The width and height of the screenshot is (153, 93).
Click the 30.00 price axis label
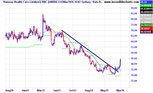(x=134, y=75)
